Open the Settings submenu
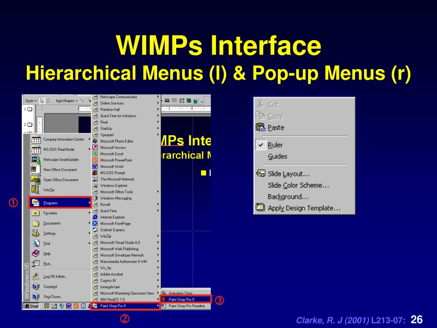The height and width of the screenshot is (328, 437). [x=60, y=234]
